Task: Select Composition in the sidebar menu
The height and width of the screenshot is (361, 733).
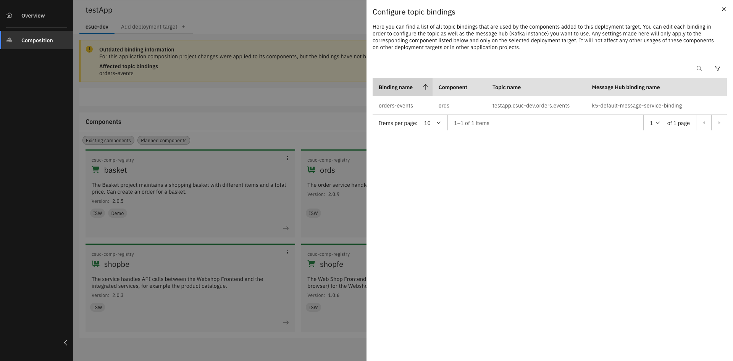Action: (37, 40)
